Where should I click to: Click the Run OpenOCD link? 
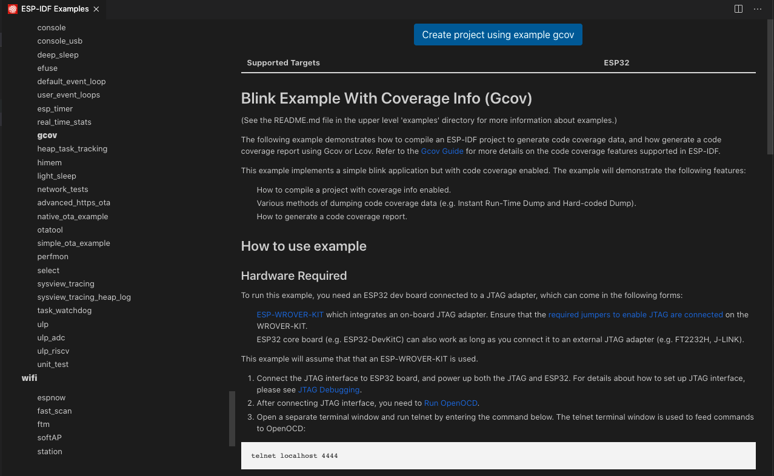(x=451, y=403)
